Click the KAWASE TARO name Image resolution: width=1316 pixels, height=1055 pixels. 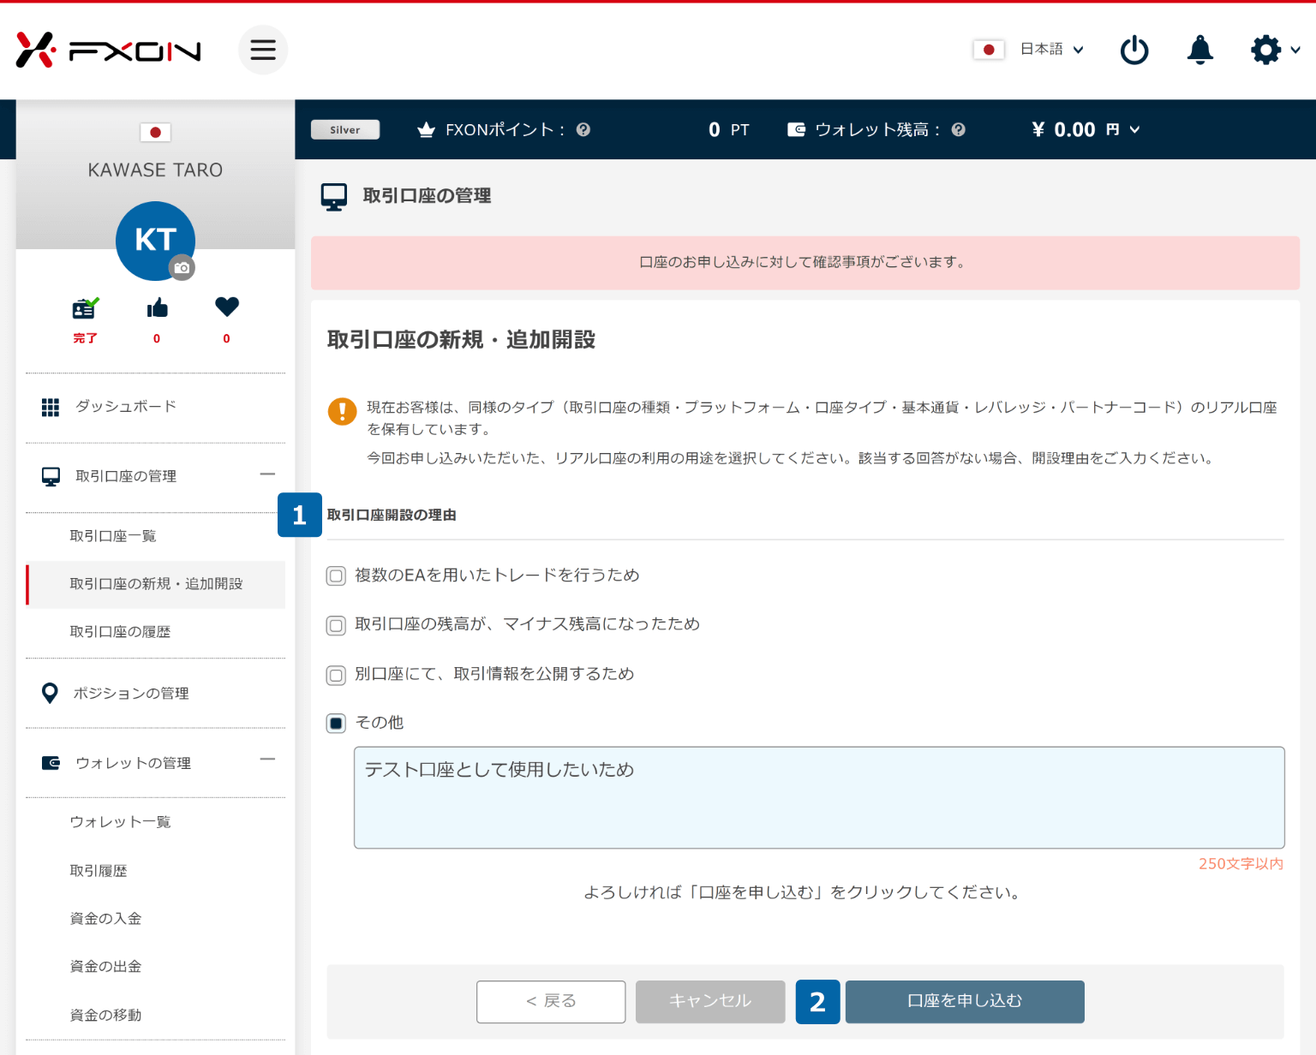[x=155, y=170]
